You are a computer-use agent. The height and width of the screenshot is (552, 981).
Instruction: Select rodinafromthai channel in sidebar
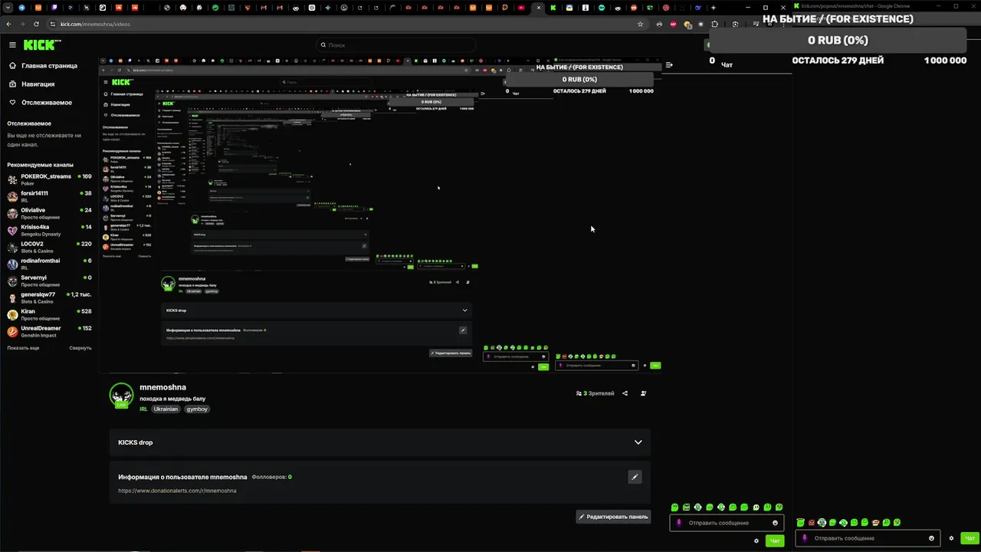(x=49, y=264)
